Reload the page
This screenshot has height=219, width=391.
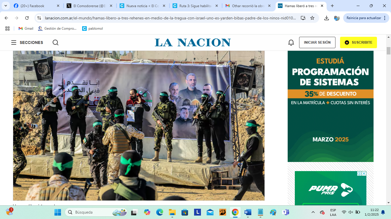[x=27, y=18]
